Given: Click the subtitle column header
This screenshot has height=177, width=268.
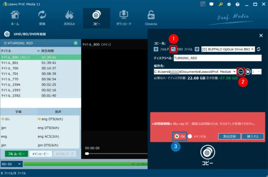Looking at the screenshot, I should click(x=18, y=112).
